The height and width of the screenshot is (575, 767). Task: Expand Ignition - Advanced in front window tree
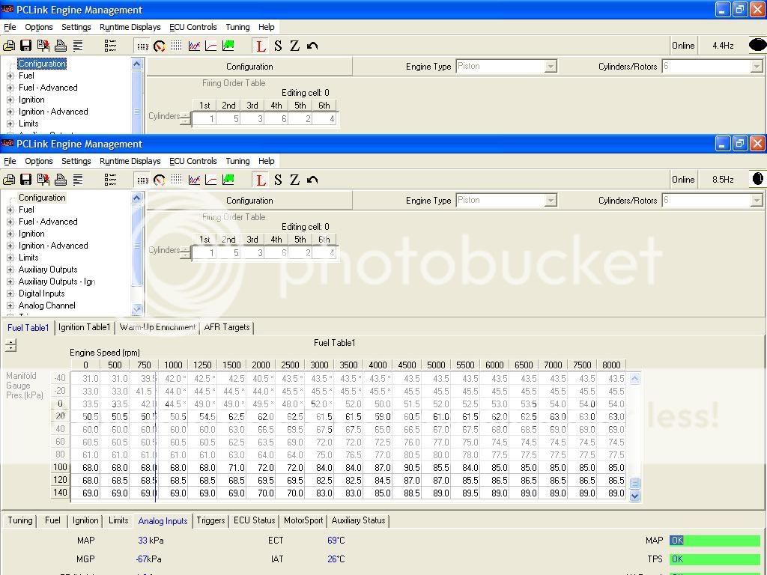tap(10, 246)
